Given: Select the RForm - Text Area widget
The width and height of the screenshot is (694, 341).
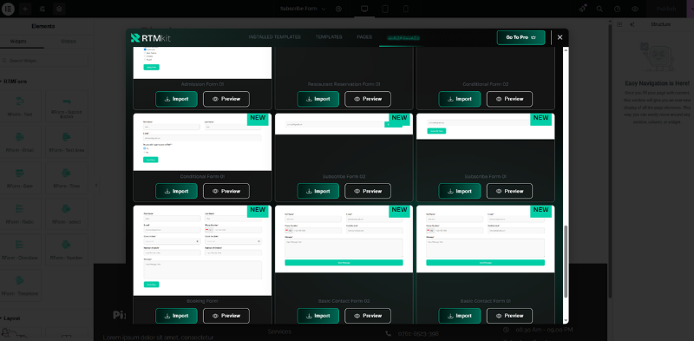Looking at the screenshot, I should (x=67, y=142).
